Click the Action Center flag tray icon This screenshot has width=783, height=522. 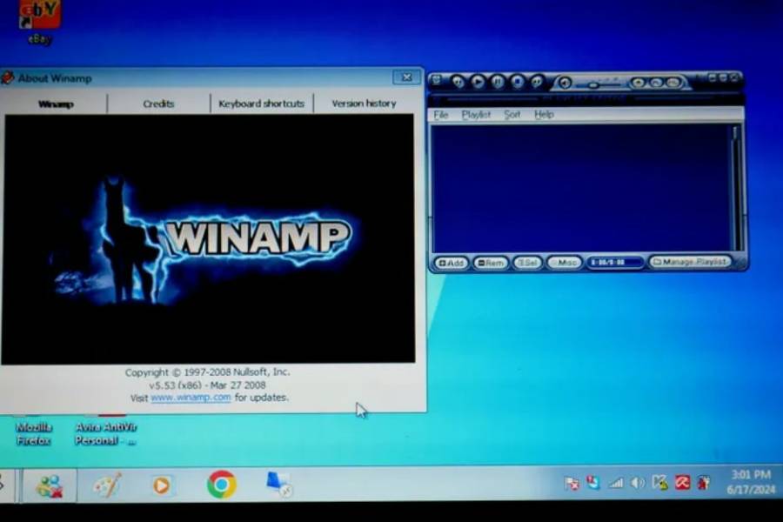[572, 483]
